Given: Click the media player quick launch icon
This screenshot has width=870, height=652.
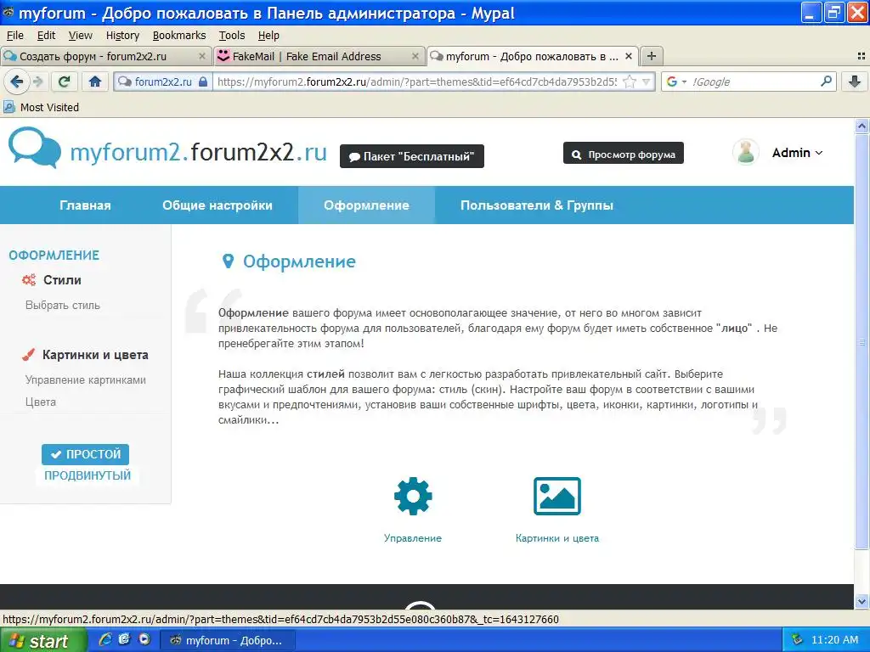Looking at the screenshot, I should click(x=144, y=640).
